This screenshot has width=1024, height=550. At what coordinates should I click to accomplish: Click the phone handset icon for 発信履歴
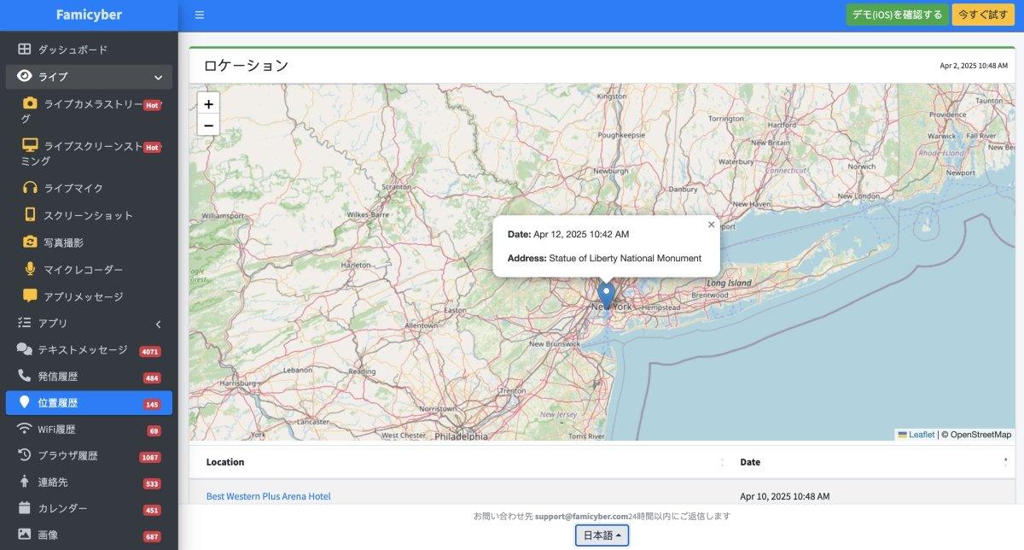(25, 376)
